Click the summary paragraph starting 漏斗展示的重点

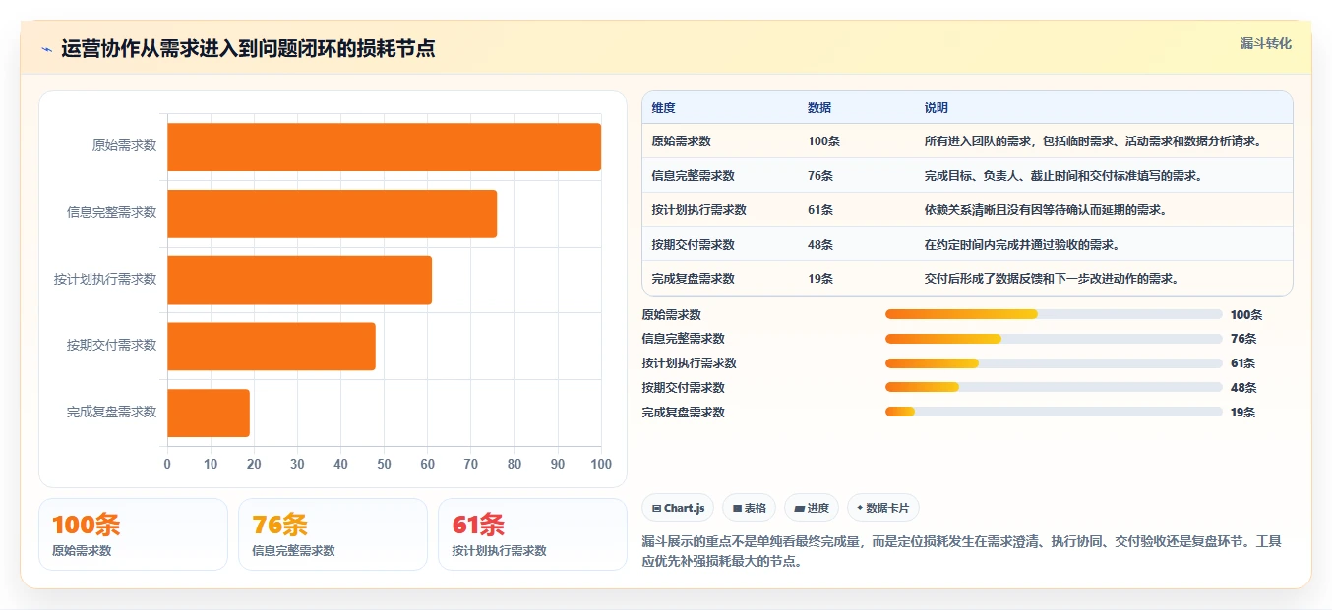(962, 552)
